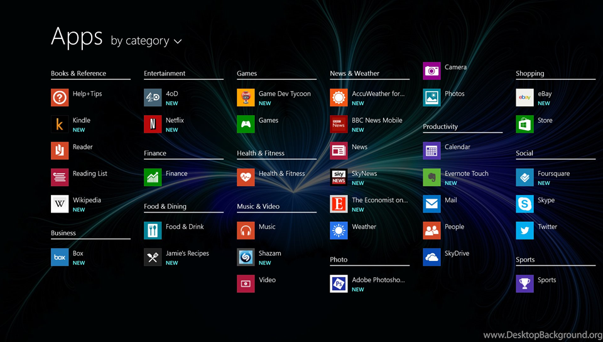Select the Shopping category header
Image resolution: width=603 pixels, height=342 pixels.
click(530, 74)
